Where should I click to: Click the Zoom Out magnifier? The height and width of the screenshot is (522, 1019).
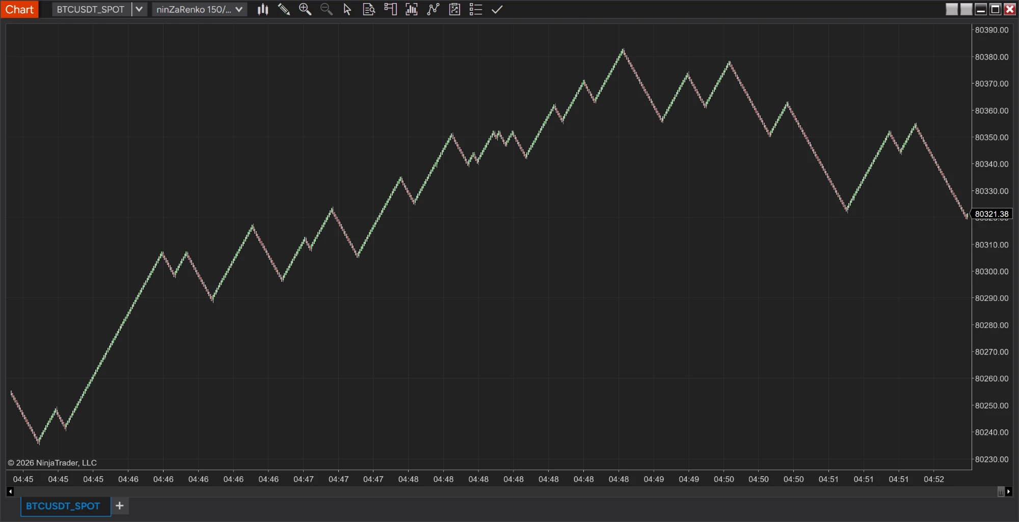(327, 9)
